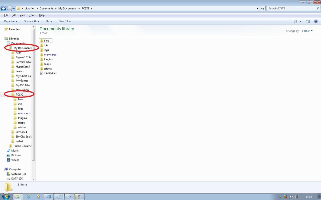Select the My ISO Files folder in tree

tap(23, 85)
